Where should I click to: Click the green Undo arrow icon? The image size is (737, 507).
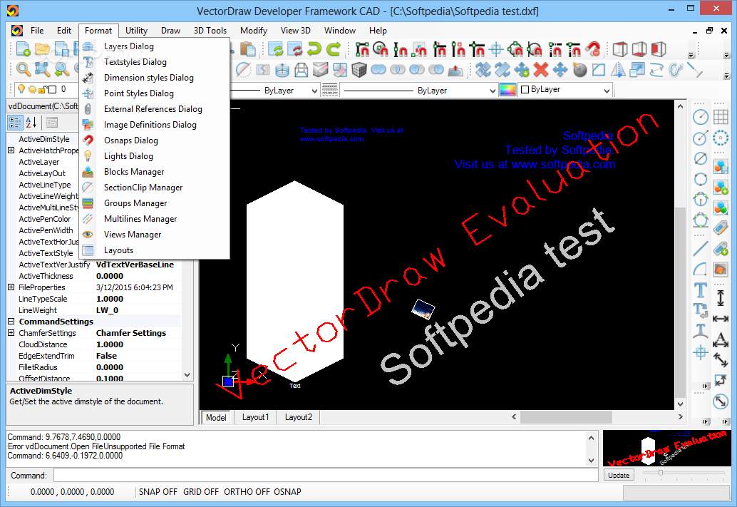[x=314, y=49]
